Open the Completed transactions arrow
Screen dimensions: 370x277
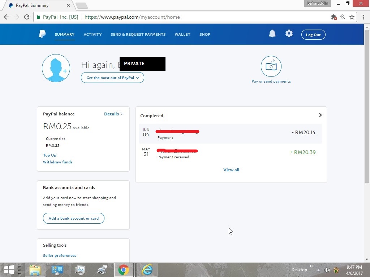point(320,115)
